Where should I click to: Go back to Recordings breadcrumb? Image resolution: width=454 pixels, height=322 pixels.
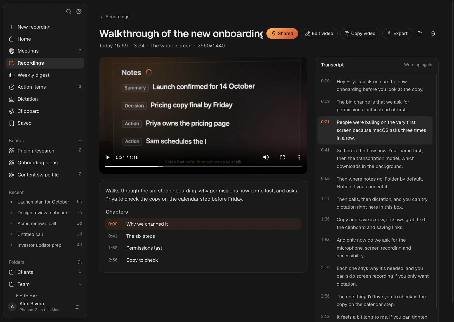point(115,17)
